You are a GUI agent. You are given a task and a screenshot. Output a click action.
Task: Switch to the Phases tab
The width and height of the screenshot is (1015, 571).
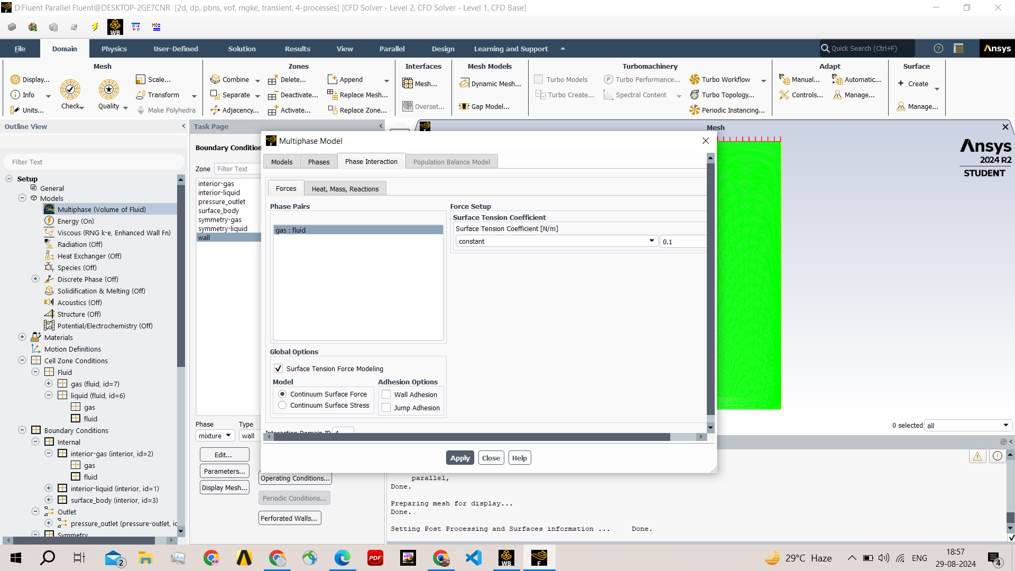319,162
